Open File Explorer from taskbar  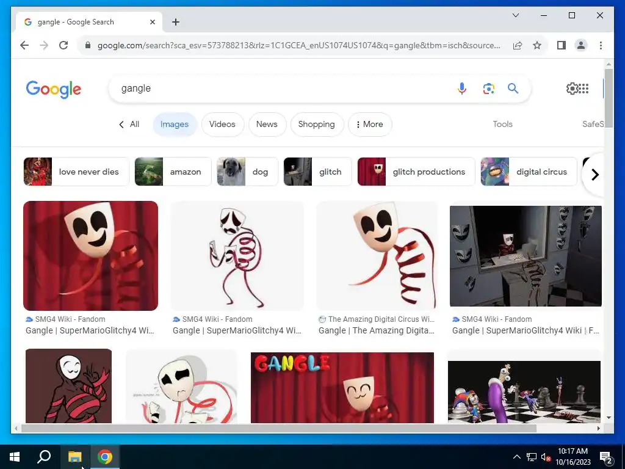[74, 457]
